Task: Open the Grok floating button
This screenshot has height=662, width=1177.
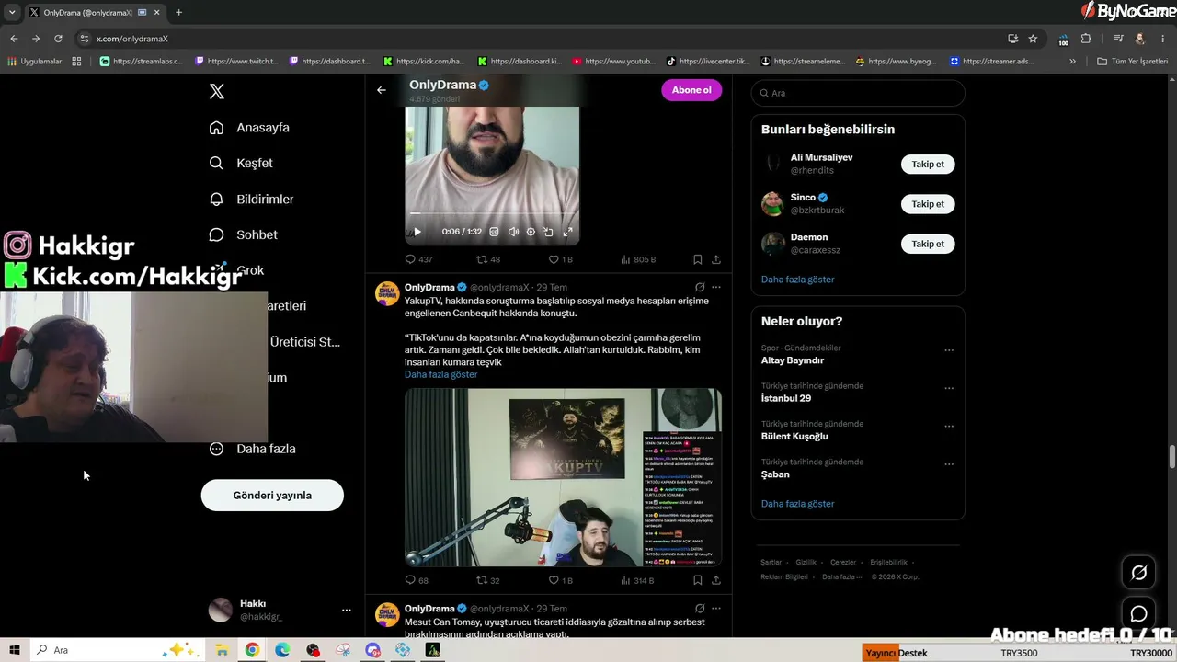Action: (x=1138, y=573)
